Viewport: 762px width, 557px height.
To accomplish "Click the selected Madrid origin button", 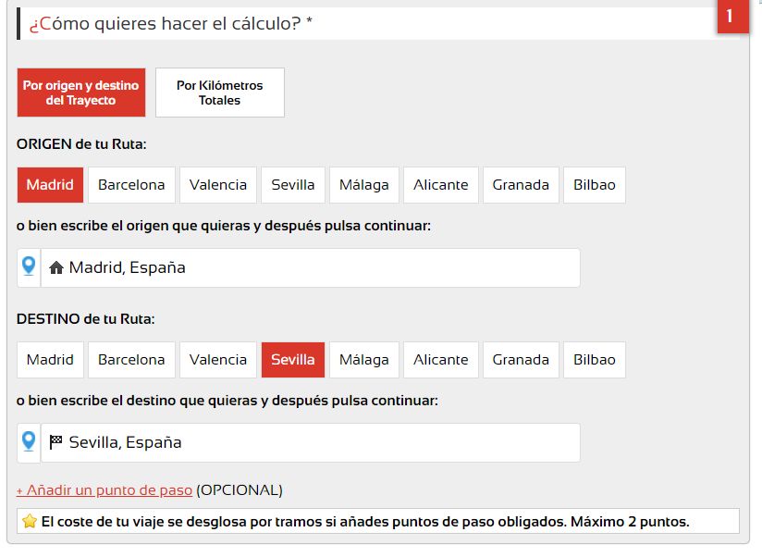I will tap(50, 185).
